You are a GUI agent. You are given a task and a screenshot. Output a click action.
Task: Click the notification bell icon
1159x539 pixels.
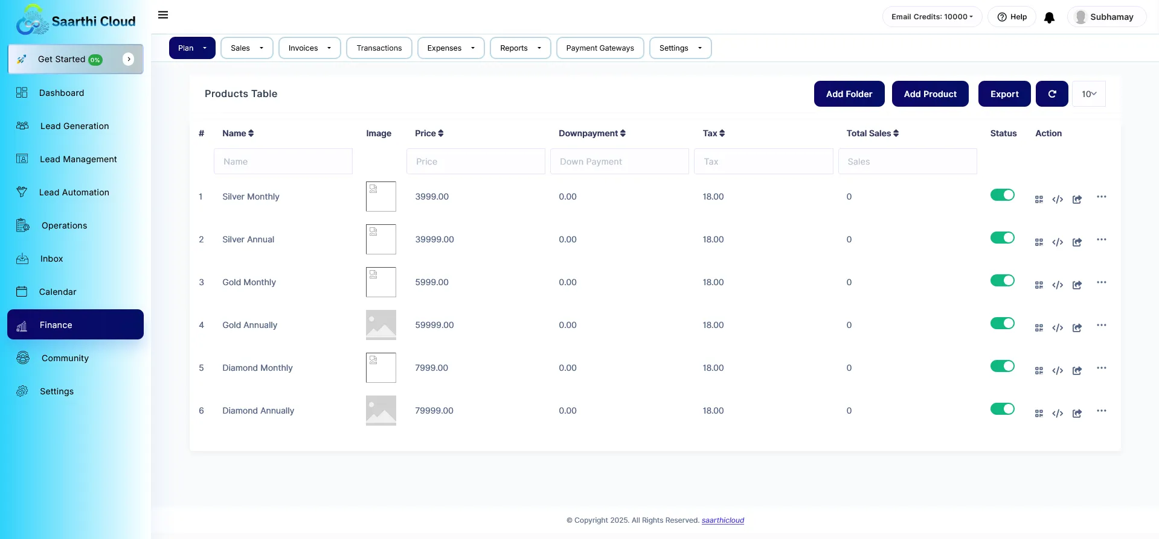tap(1050, 17)
